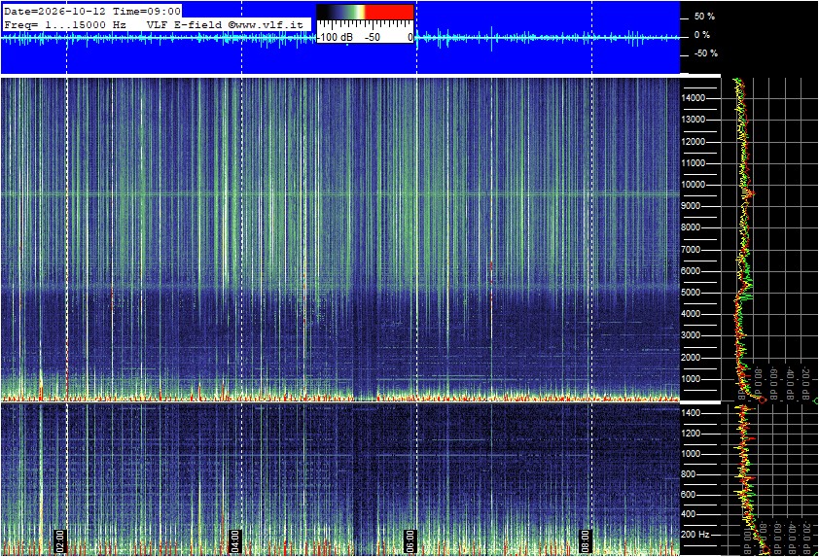Click the dB color scale gradient bar
Image resolution: width=819 pixels, height=557 pixels.
click(x=365, y=12)
